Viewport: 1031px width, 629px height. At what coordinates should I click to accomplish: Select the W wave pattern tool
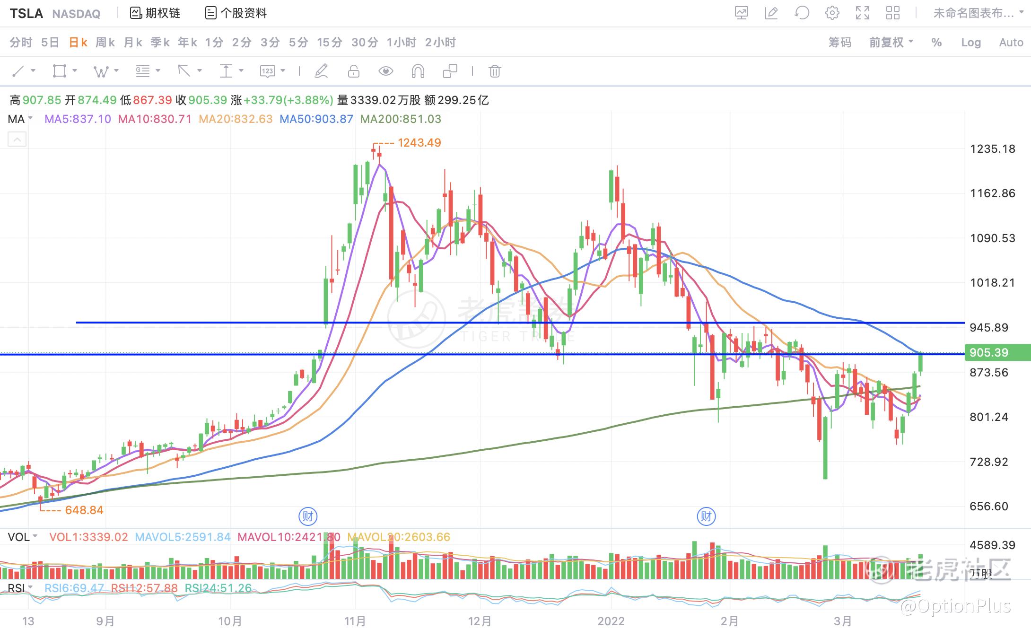[x=101, y=71]
